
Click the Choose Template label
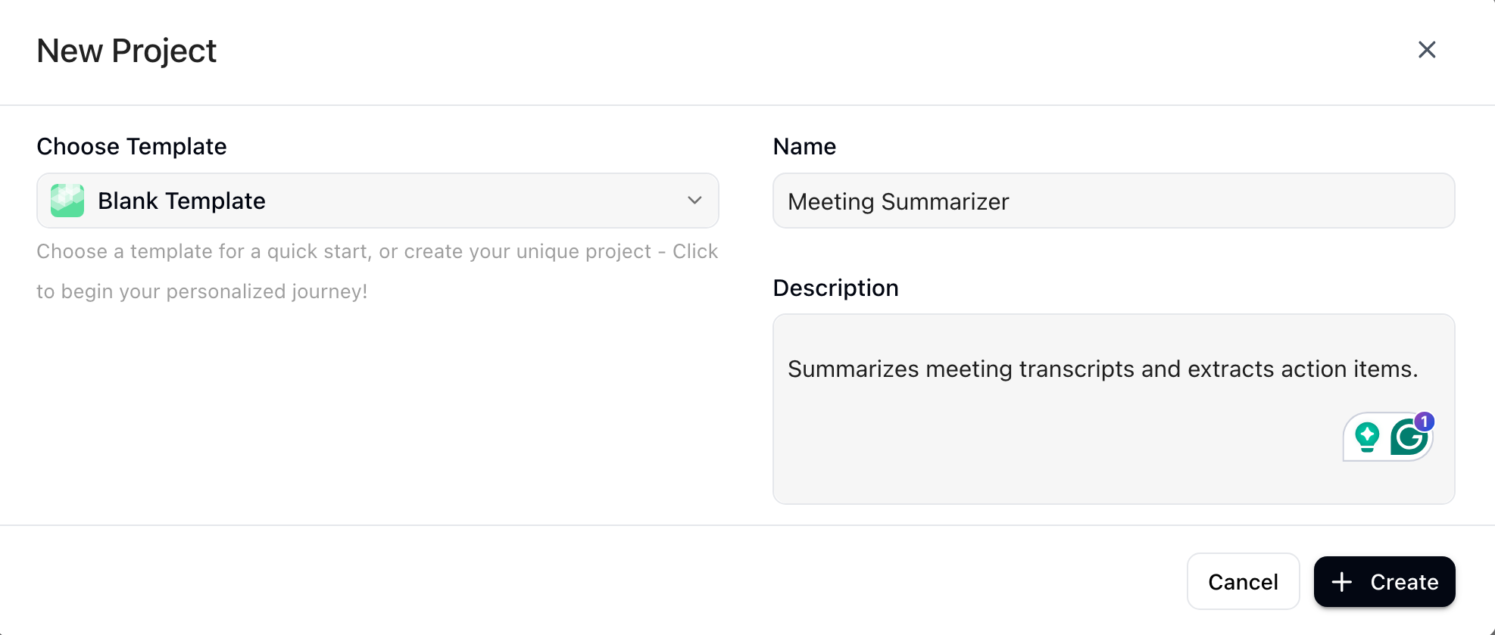click(x=132, y=146)
